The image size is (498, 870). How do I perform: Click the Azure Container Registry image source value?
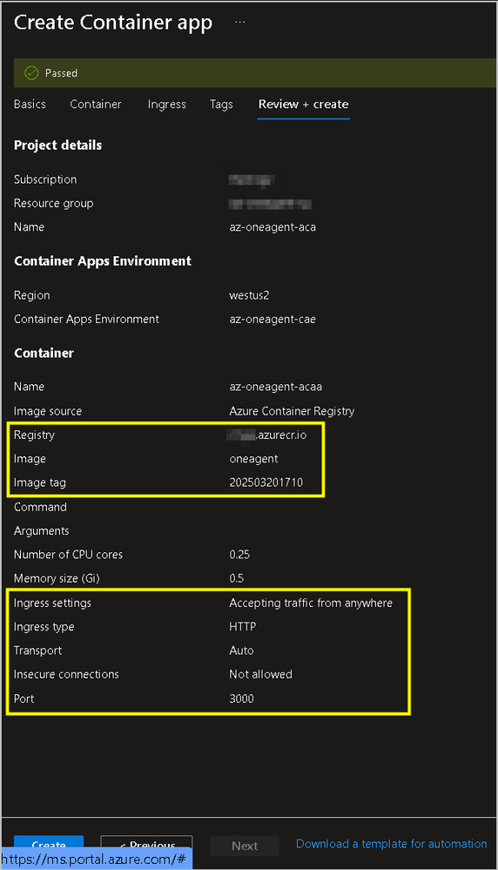pos(292,411)
